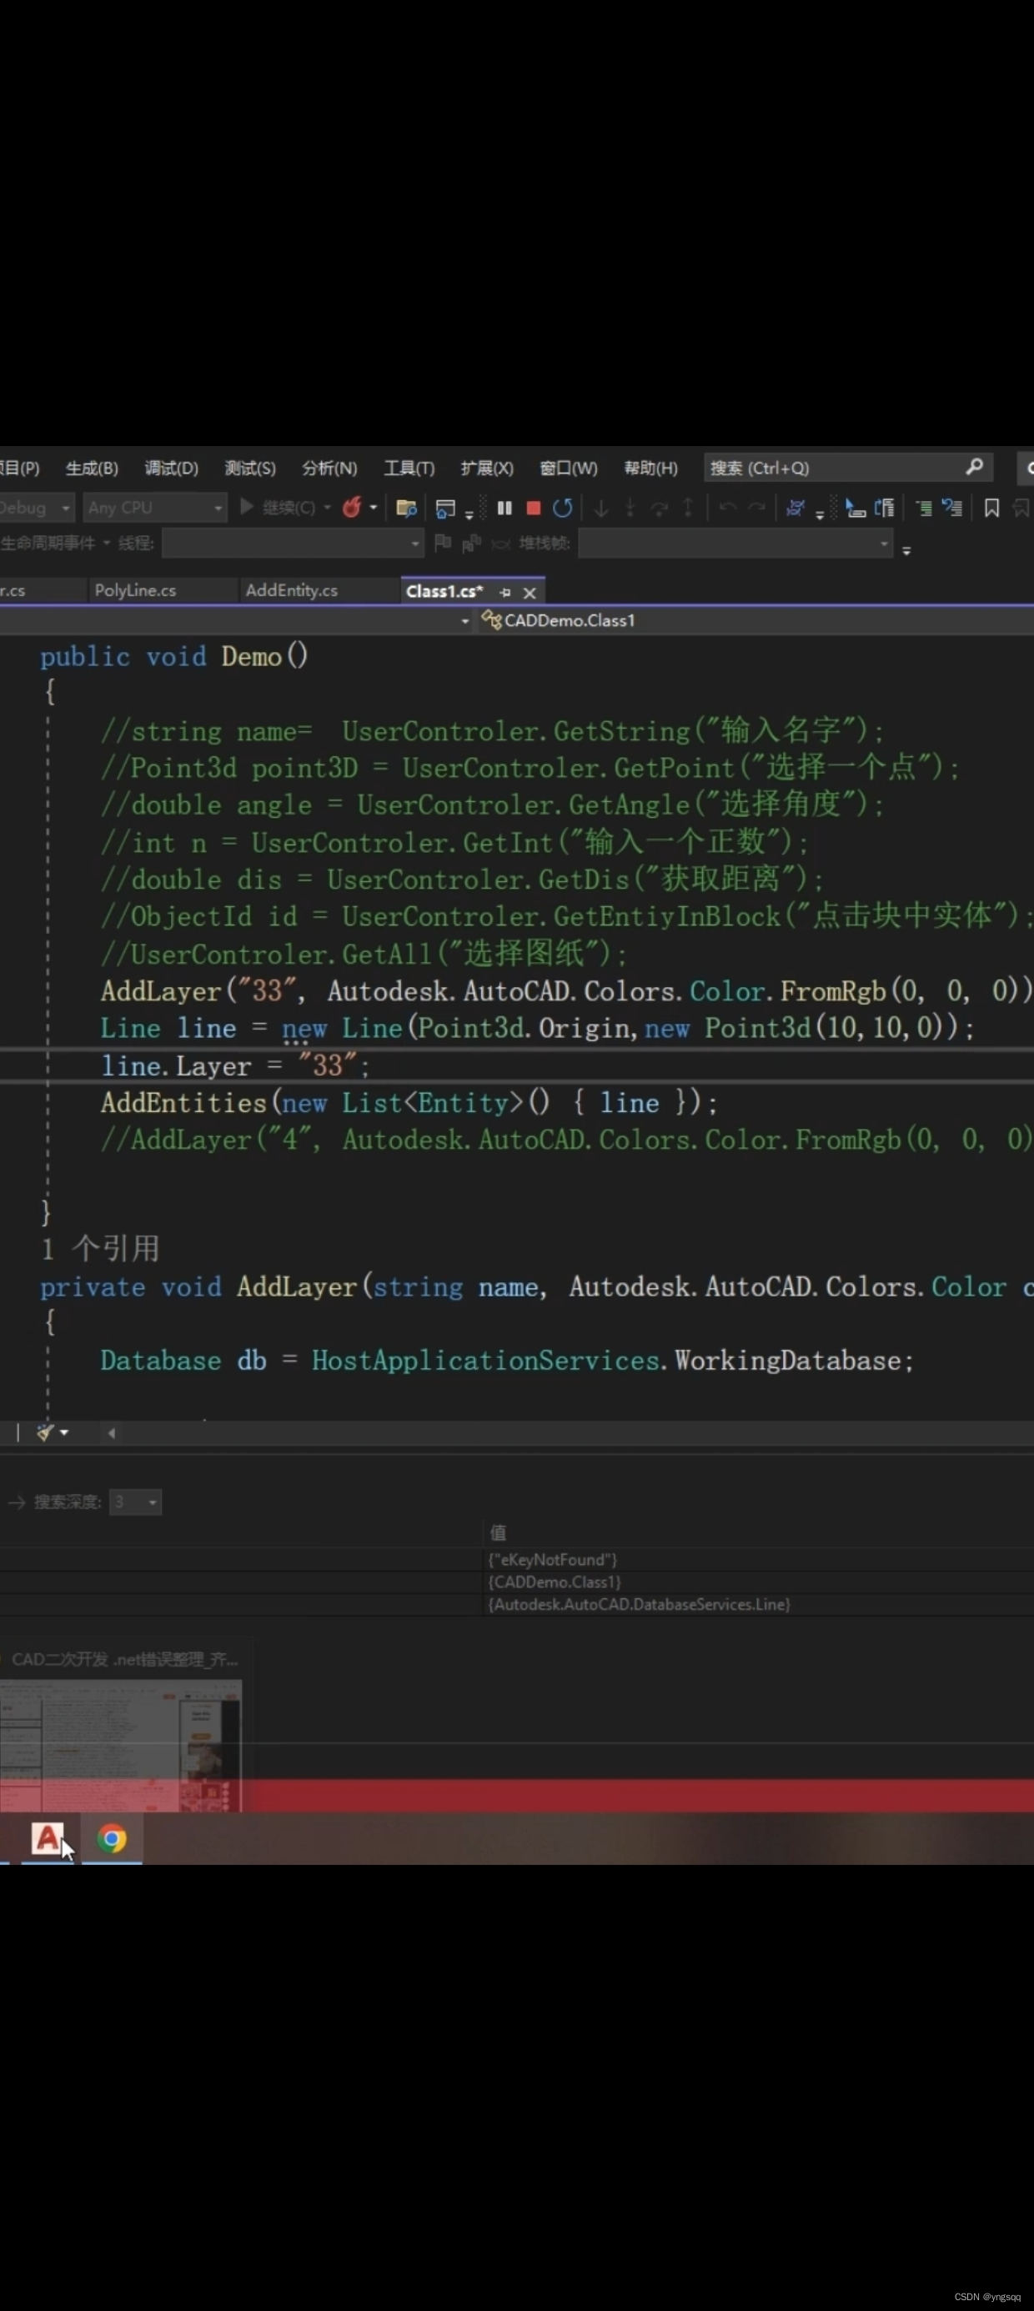This screenshot has width=1034, height=2311.
Task: Click the horizontal scrollbar left arrow
Action: pos(111,1433)
